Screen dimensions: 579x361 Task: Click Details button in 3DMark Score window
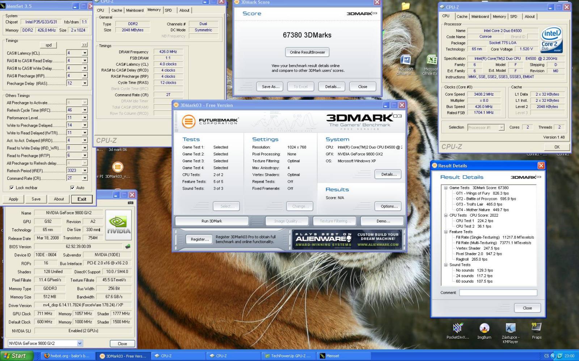pos(333,87)
